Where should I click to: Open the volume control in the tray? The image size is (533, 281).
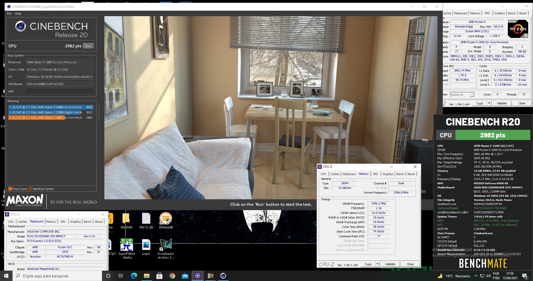click(x=488, y=276)
